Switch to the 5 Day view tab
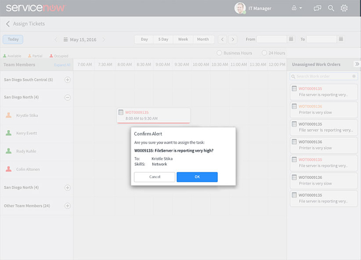 coord(163,39)
